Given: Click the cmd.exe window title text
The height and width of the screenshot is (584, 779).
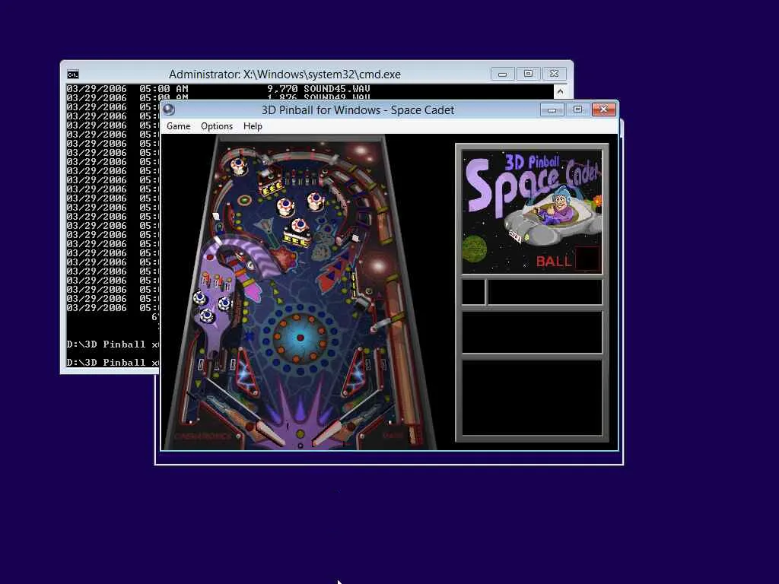Looking at the screenshot, I should 285,74.
